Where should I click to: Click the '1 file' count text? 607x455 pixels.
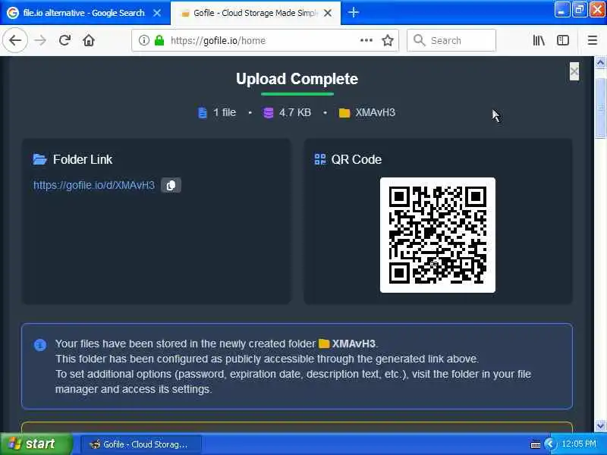click(225, 112)
